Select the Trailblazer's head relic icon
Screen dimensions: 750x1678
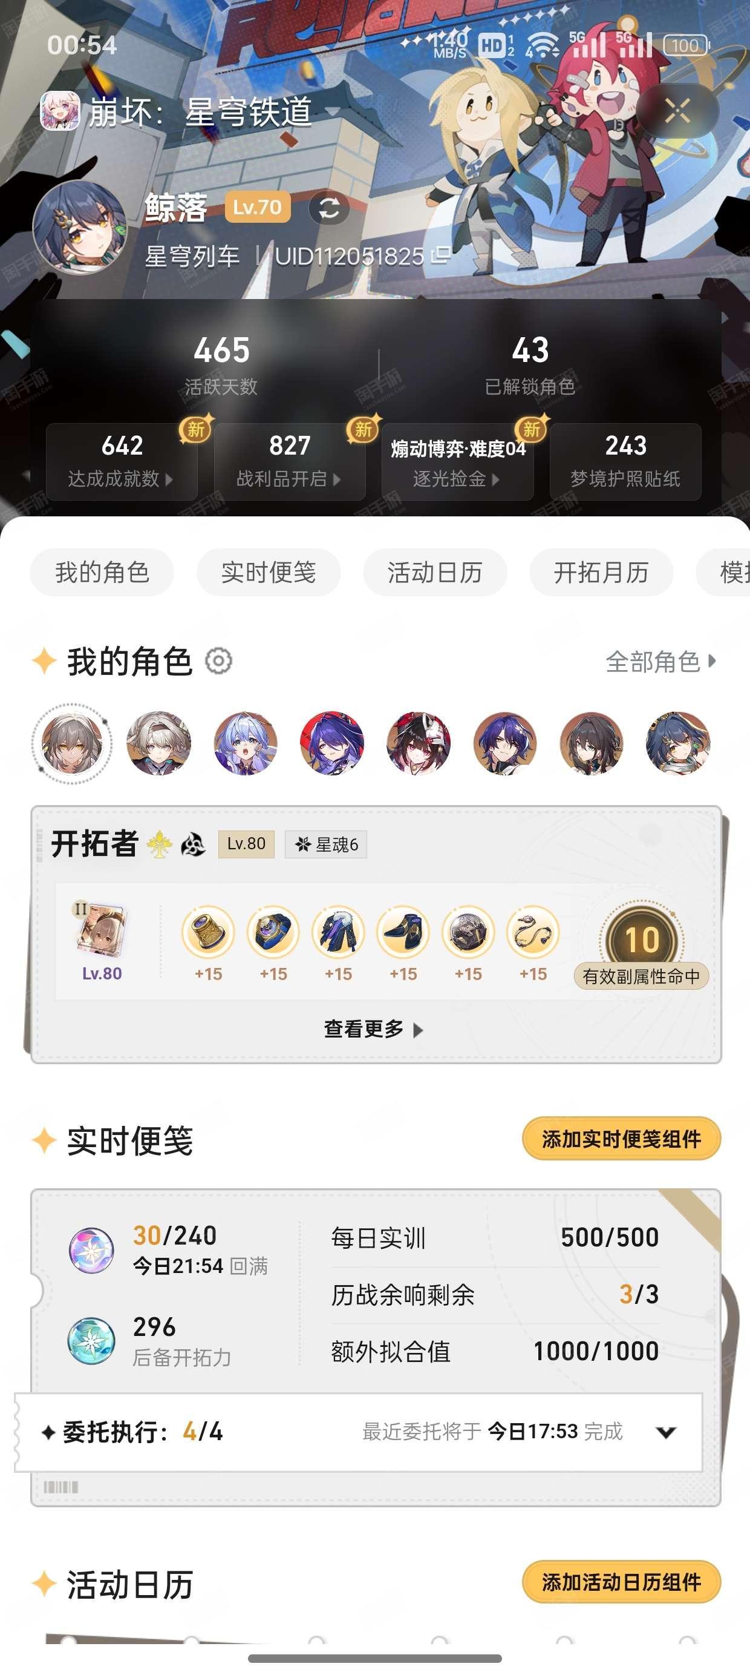click(207, 932)
